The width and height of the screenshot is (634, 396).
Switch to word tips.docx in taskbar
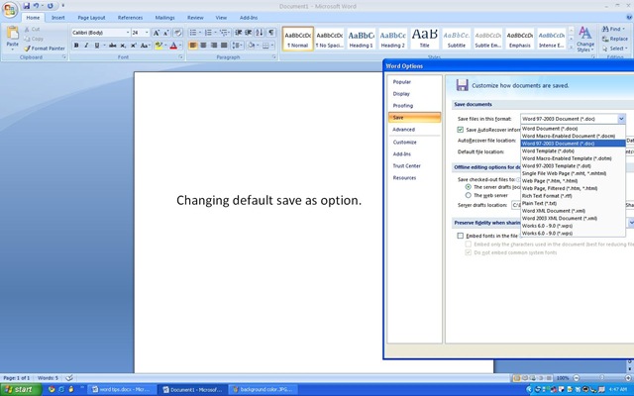[x=121, y=389]
